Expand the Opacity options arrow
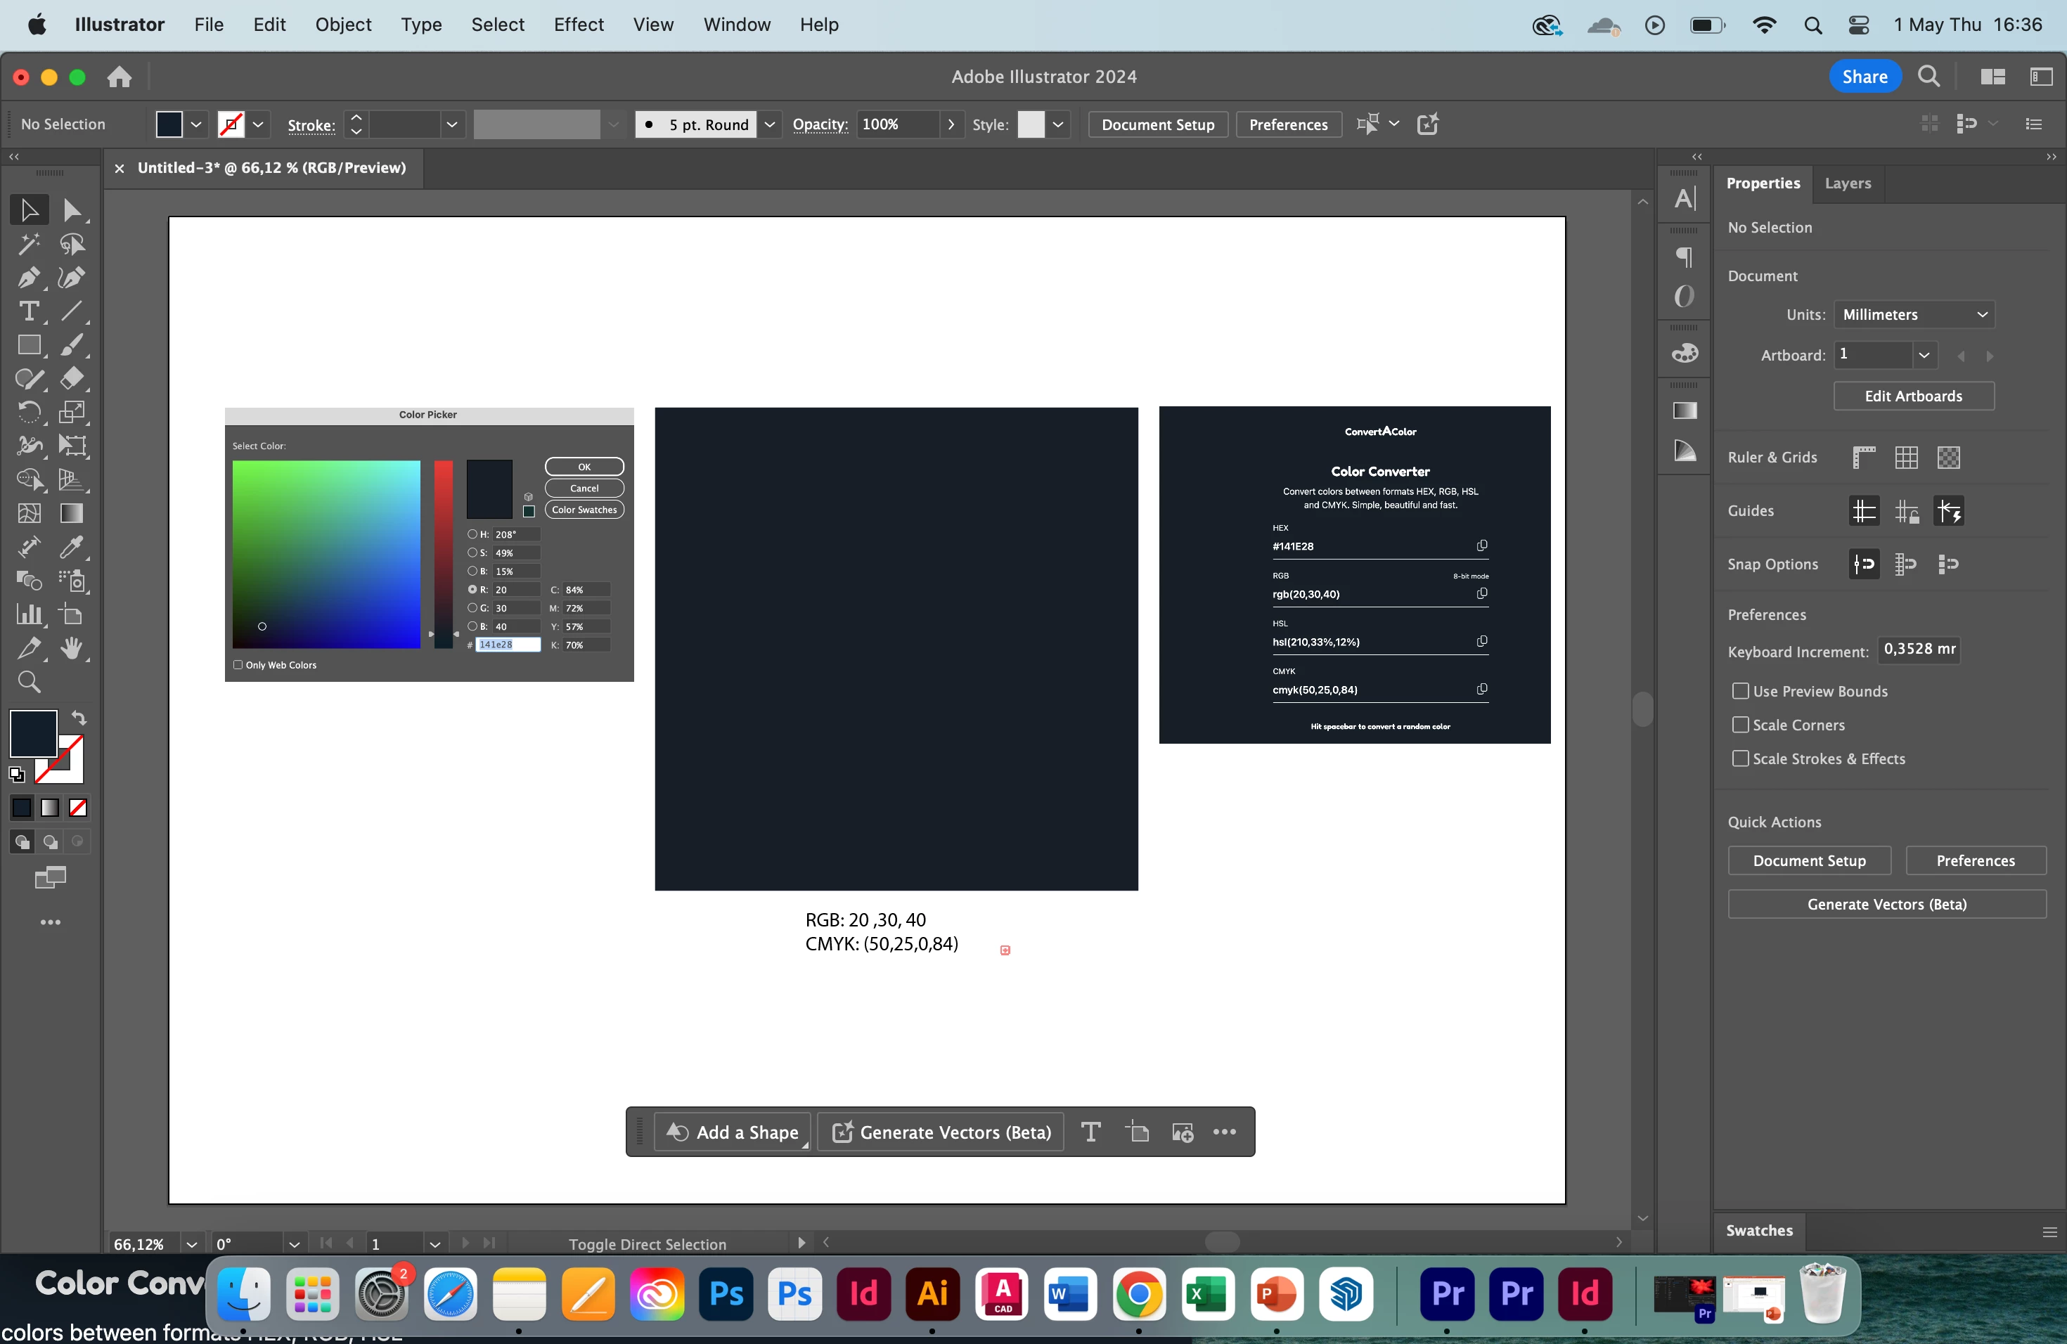The height and width of the screenshot is (1344, 2067). pos(951,124)
